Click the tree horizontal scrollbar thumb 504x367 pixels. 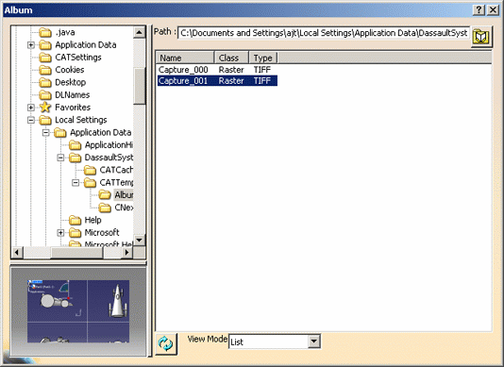76,253
